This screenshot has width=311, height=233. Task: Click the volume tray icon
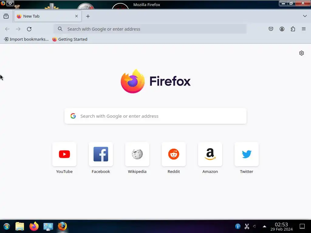(255, 226)
